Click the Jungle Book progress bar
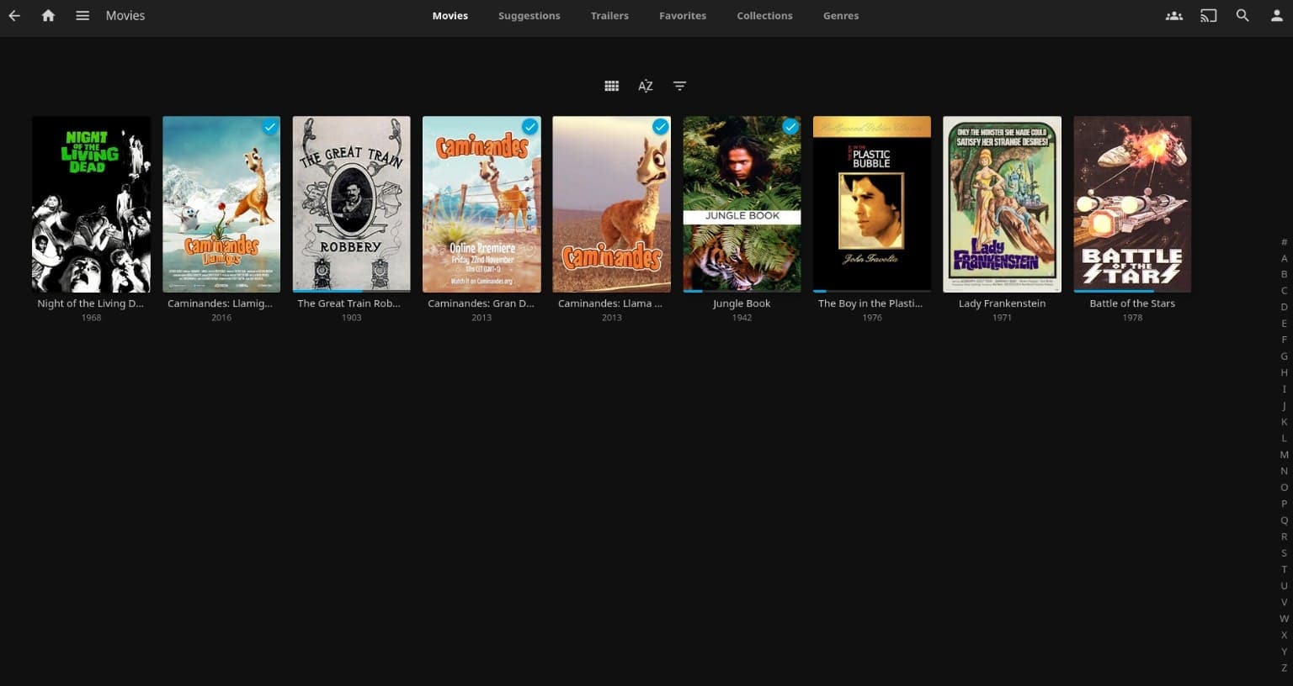1293x686 pixels. pyautogui.click(x=742, y=291)
